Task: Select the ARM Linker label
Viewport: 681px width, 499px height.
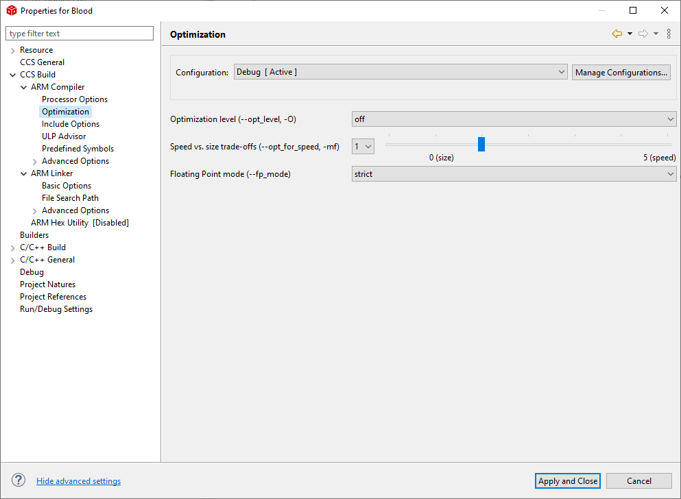Action: tap(51, 173)
